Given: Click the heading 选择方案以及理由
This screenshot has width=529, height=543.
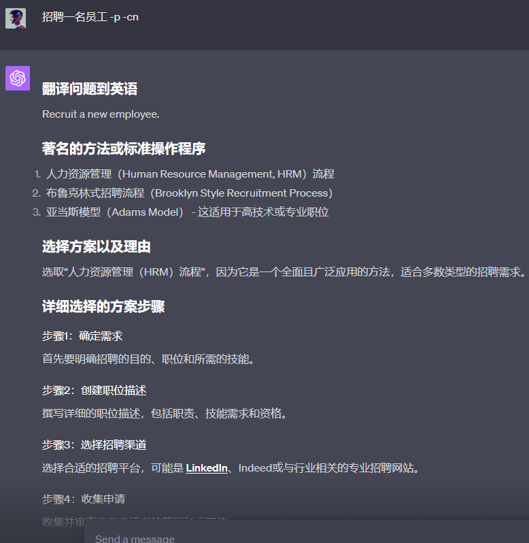Looking at the screenshot, I should click(97, 246).
